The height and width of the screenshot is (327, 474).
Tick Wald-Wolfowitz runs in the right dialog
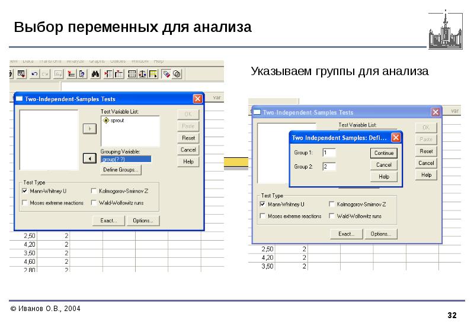pos(332,216)
